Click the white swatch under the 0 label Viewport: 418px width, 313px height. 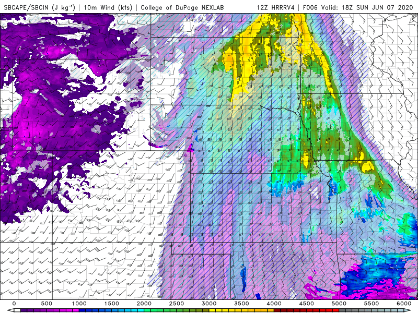17,310
